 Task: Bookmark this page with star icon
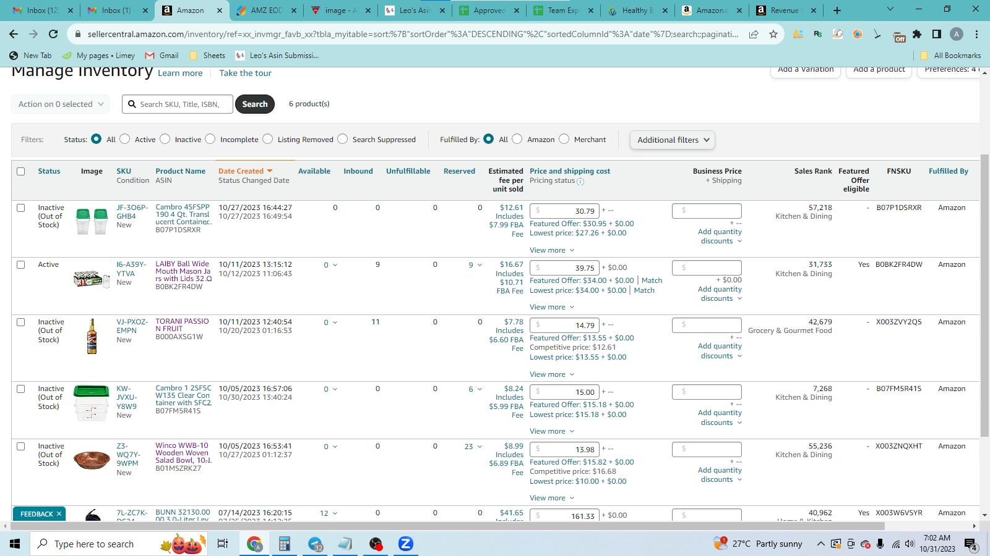(773, 34)
